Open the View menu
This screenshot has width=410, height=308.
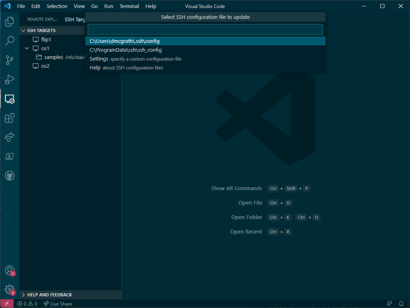79,6
